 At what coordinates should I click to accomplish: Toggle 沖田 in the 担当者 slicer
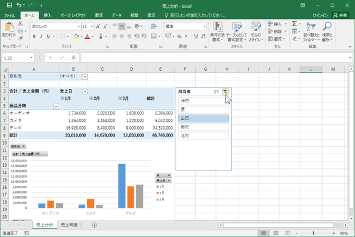click(x=204, y=101)
